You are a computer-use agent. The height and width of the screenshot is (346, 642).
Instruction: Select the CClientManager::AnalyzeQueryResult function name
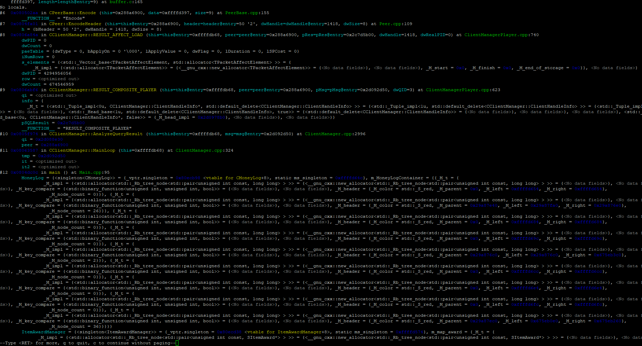(x=96, y=134)
